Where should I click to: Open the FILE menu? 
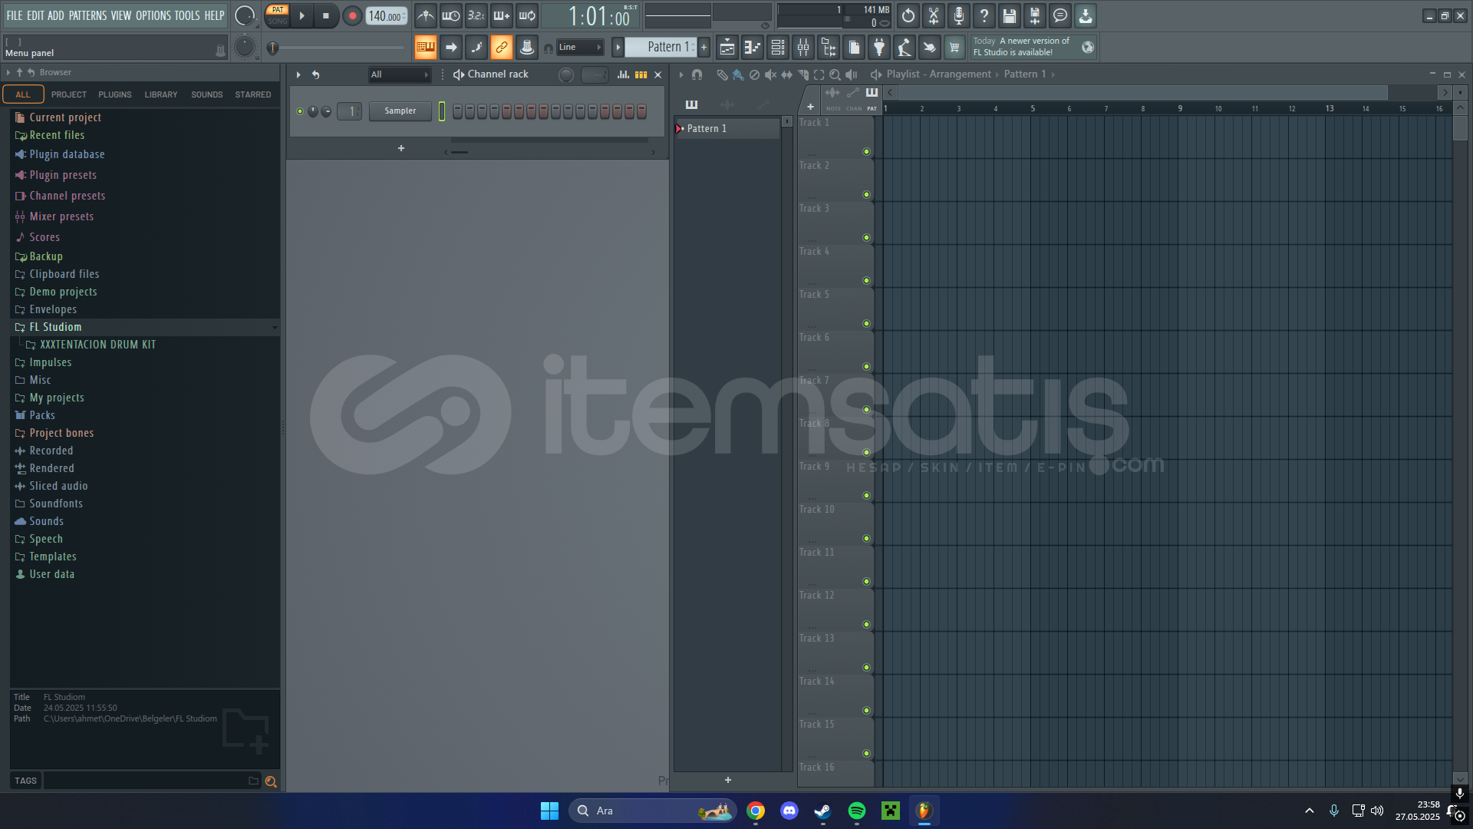15,15
